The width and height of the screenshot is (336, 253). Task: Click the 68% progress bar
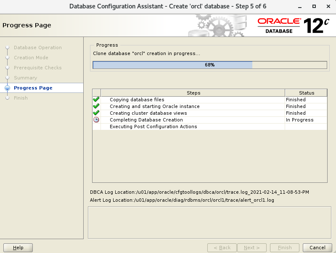click(209, 65)
